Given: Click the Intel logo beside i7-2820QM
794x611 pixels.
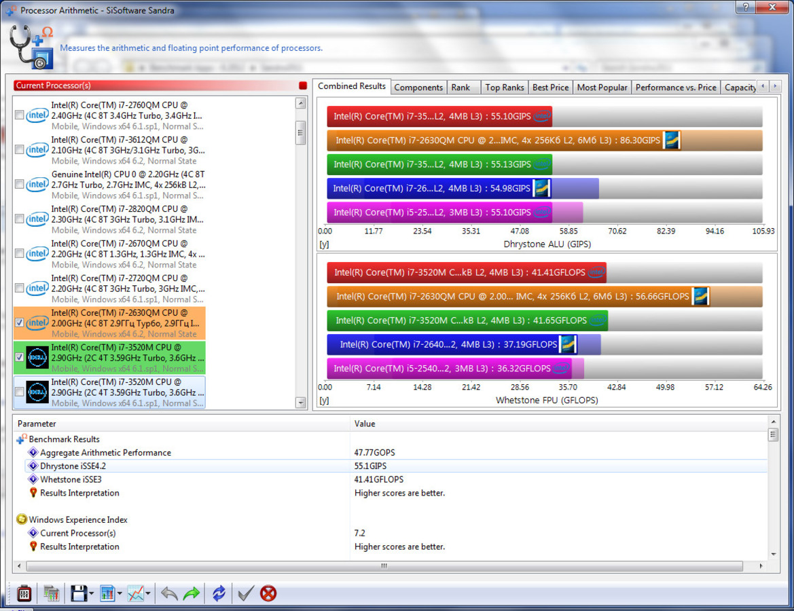Looking at the screenshot, I should click(37, 219).
